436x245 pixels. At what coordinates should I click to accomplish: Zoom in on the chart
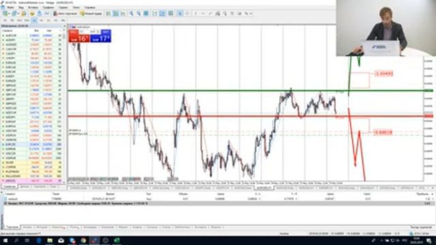coord(131,14)
